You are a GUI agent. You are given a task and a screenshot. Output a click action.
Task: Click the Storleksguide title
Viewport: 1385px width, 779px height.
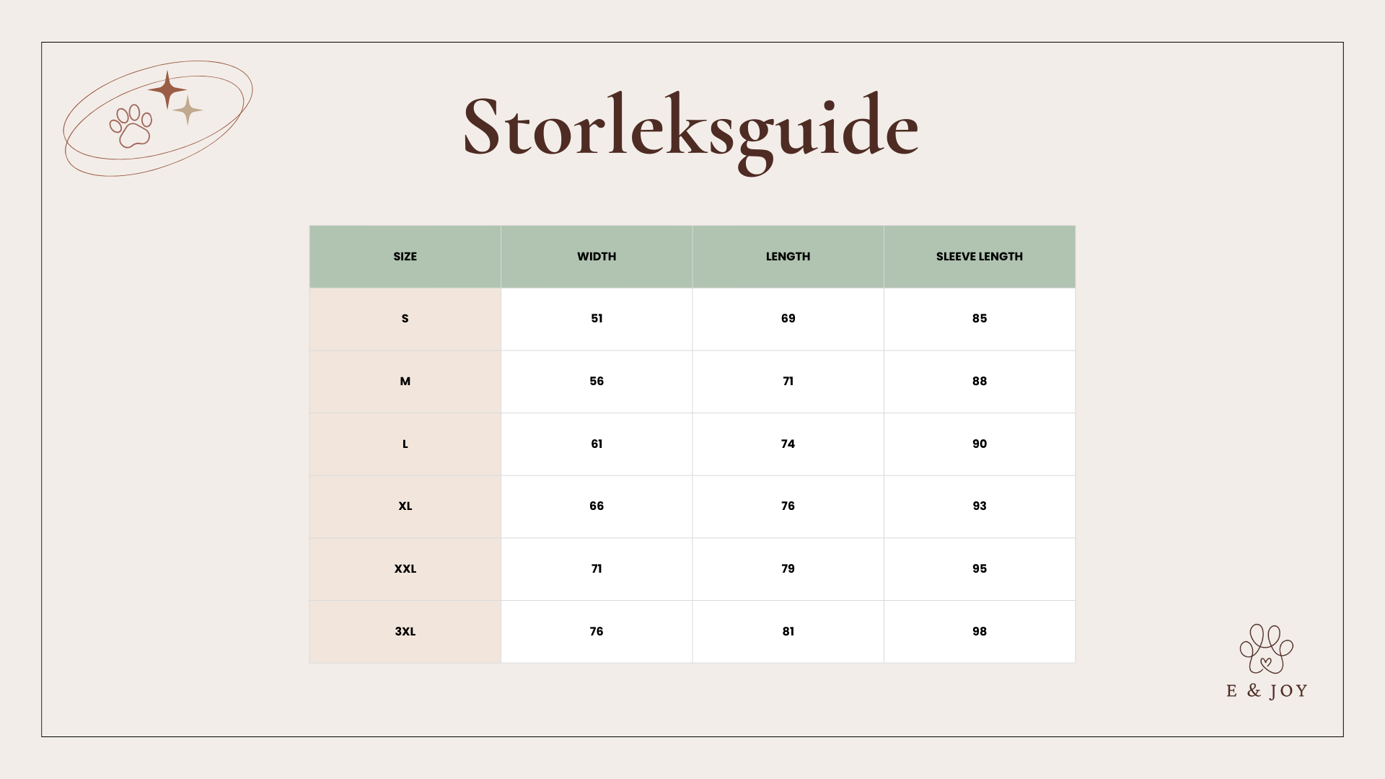coord(690,128)
